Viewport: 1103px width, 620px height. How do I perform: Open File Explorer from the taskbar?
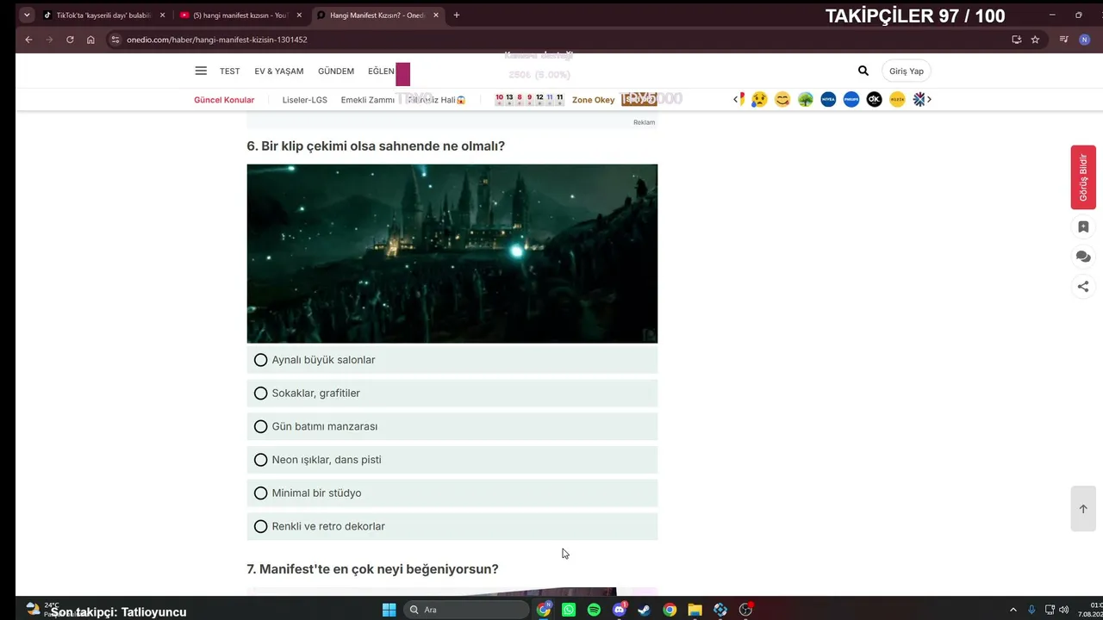coord(695,610)
